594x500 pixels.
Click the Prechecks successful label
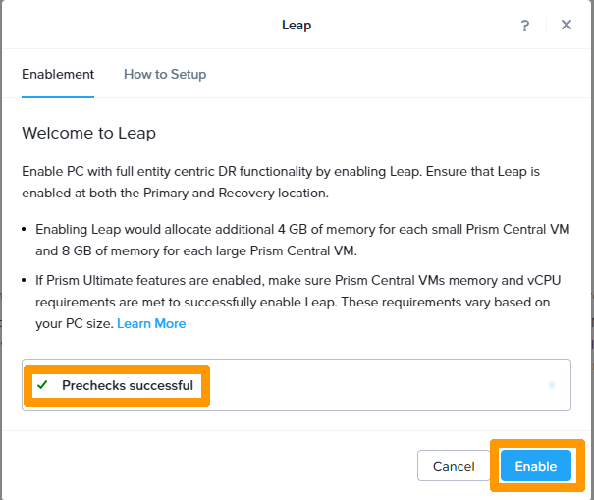pyautogui.click(x=128, y=385)
